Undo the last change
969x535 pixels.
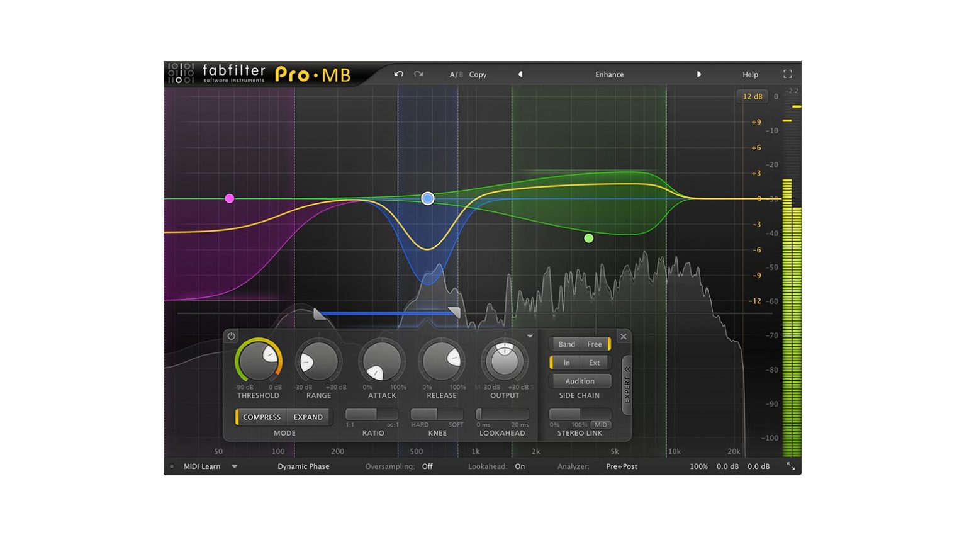398,74
